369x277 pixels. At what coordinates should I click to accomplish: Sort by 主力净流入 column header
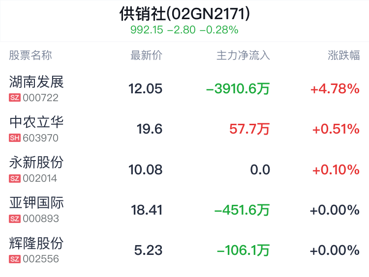[x=243, y=55]
